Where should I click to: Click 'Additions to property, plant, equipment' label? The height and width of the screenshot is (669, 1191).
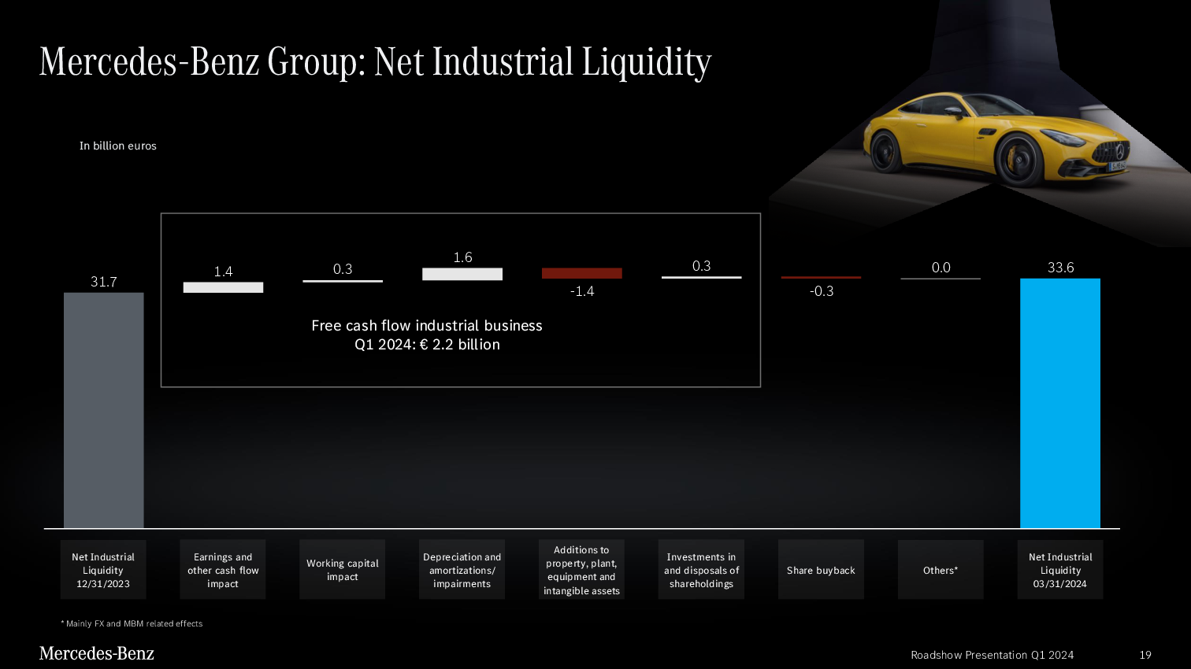pos(581,570)
